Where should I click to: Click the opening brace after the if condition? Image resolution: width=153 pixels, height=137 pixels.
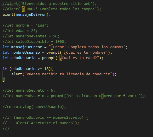pyautogui.click(x=52, y=69)
